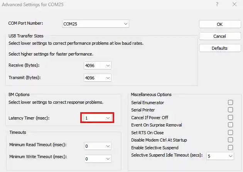The width and height of the screenshot is (243, 172).
Task: Click the OK button
Action: point(219,24)
